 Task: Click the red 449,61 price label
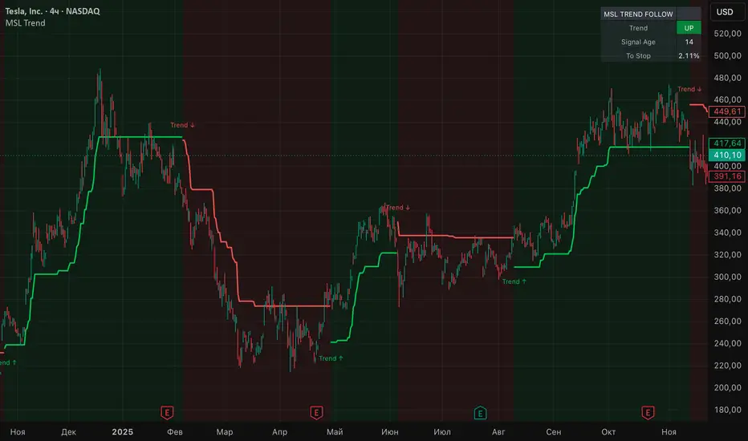pos(727,111)
